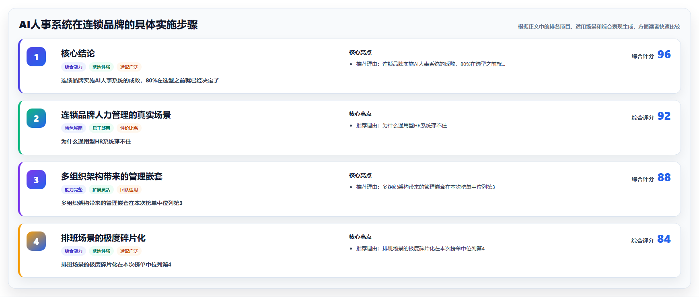
Task: Open the 核心结论 card title
Action: pos(78,53)
